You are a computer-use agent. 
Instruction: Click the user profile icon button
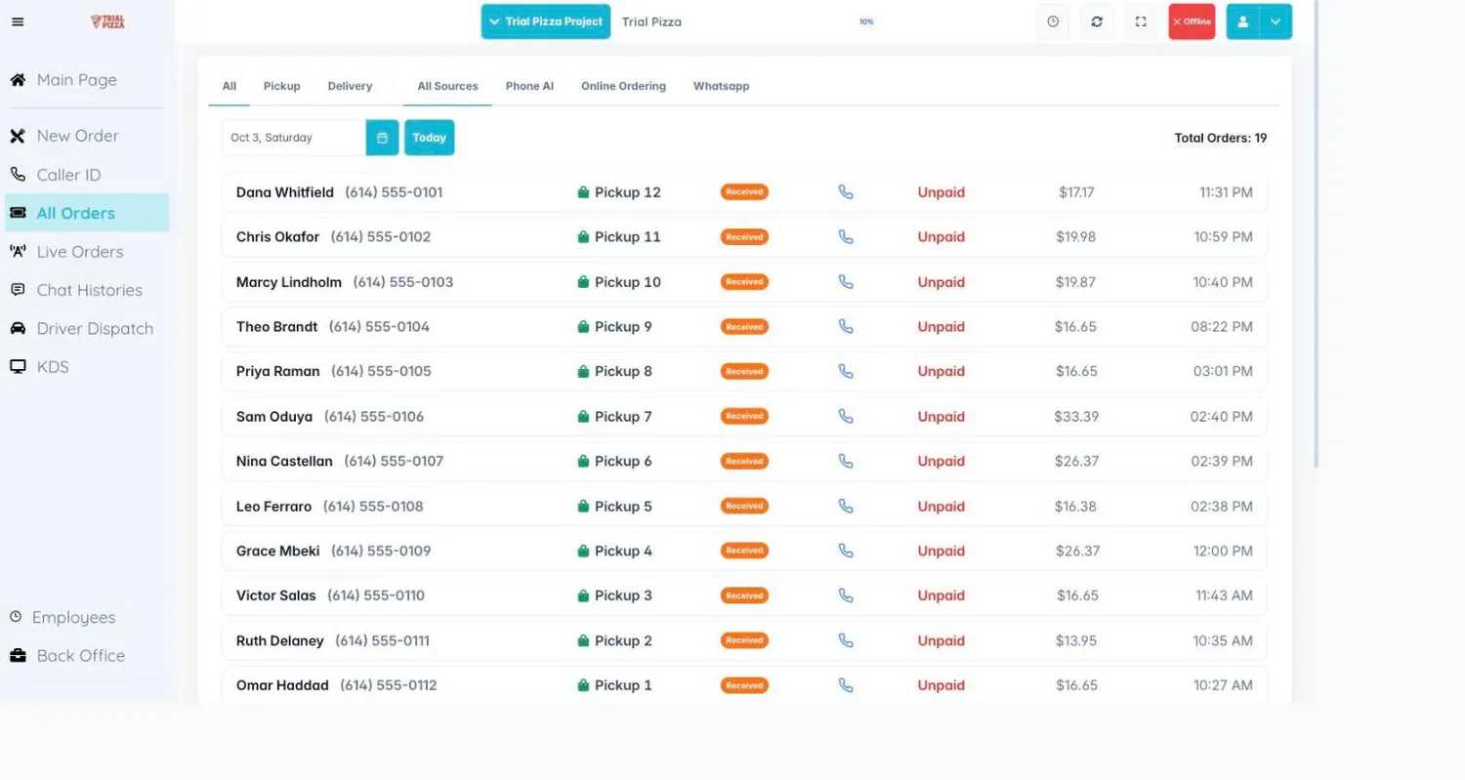coord(1242,21)
